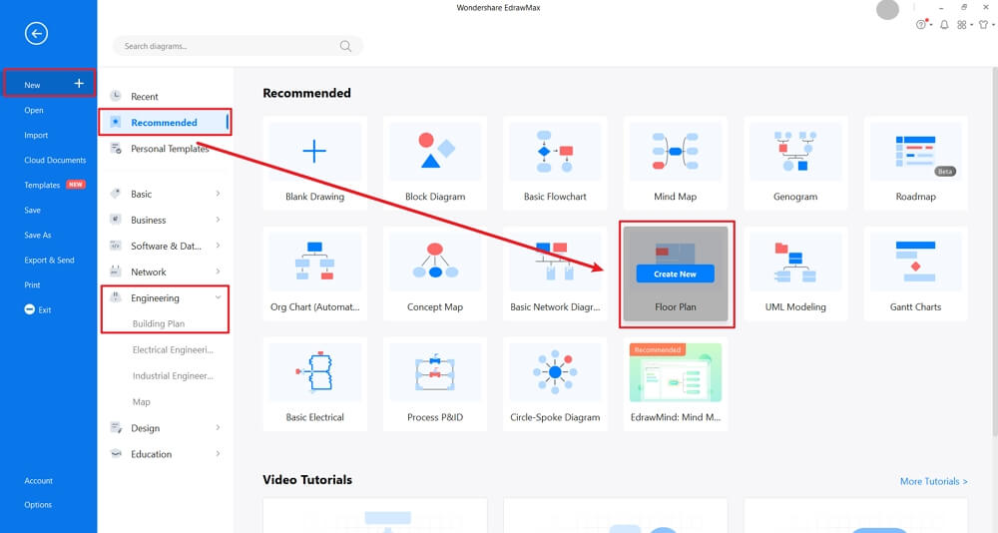This screenshot has width=998, height=533.
Task: Select Map under Engineering
Action: (x=142, y=402)
